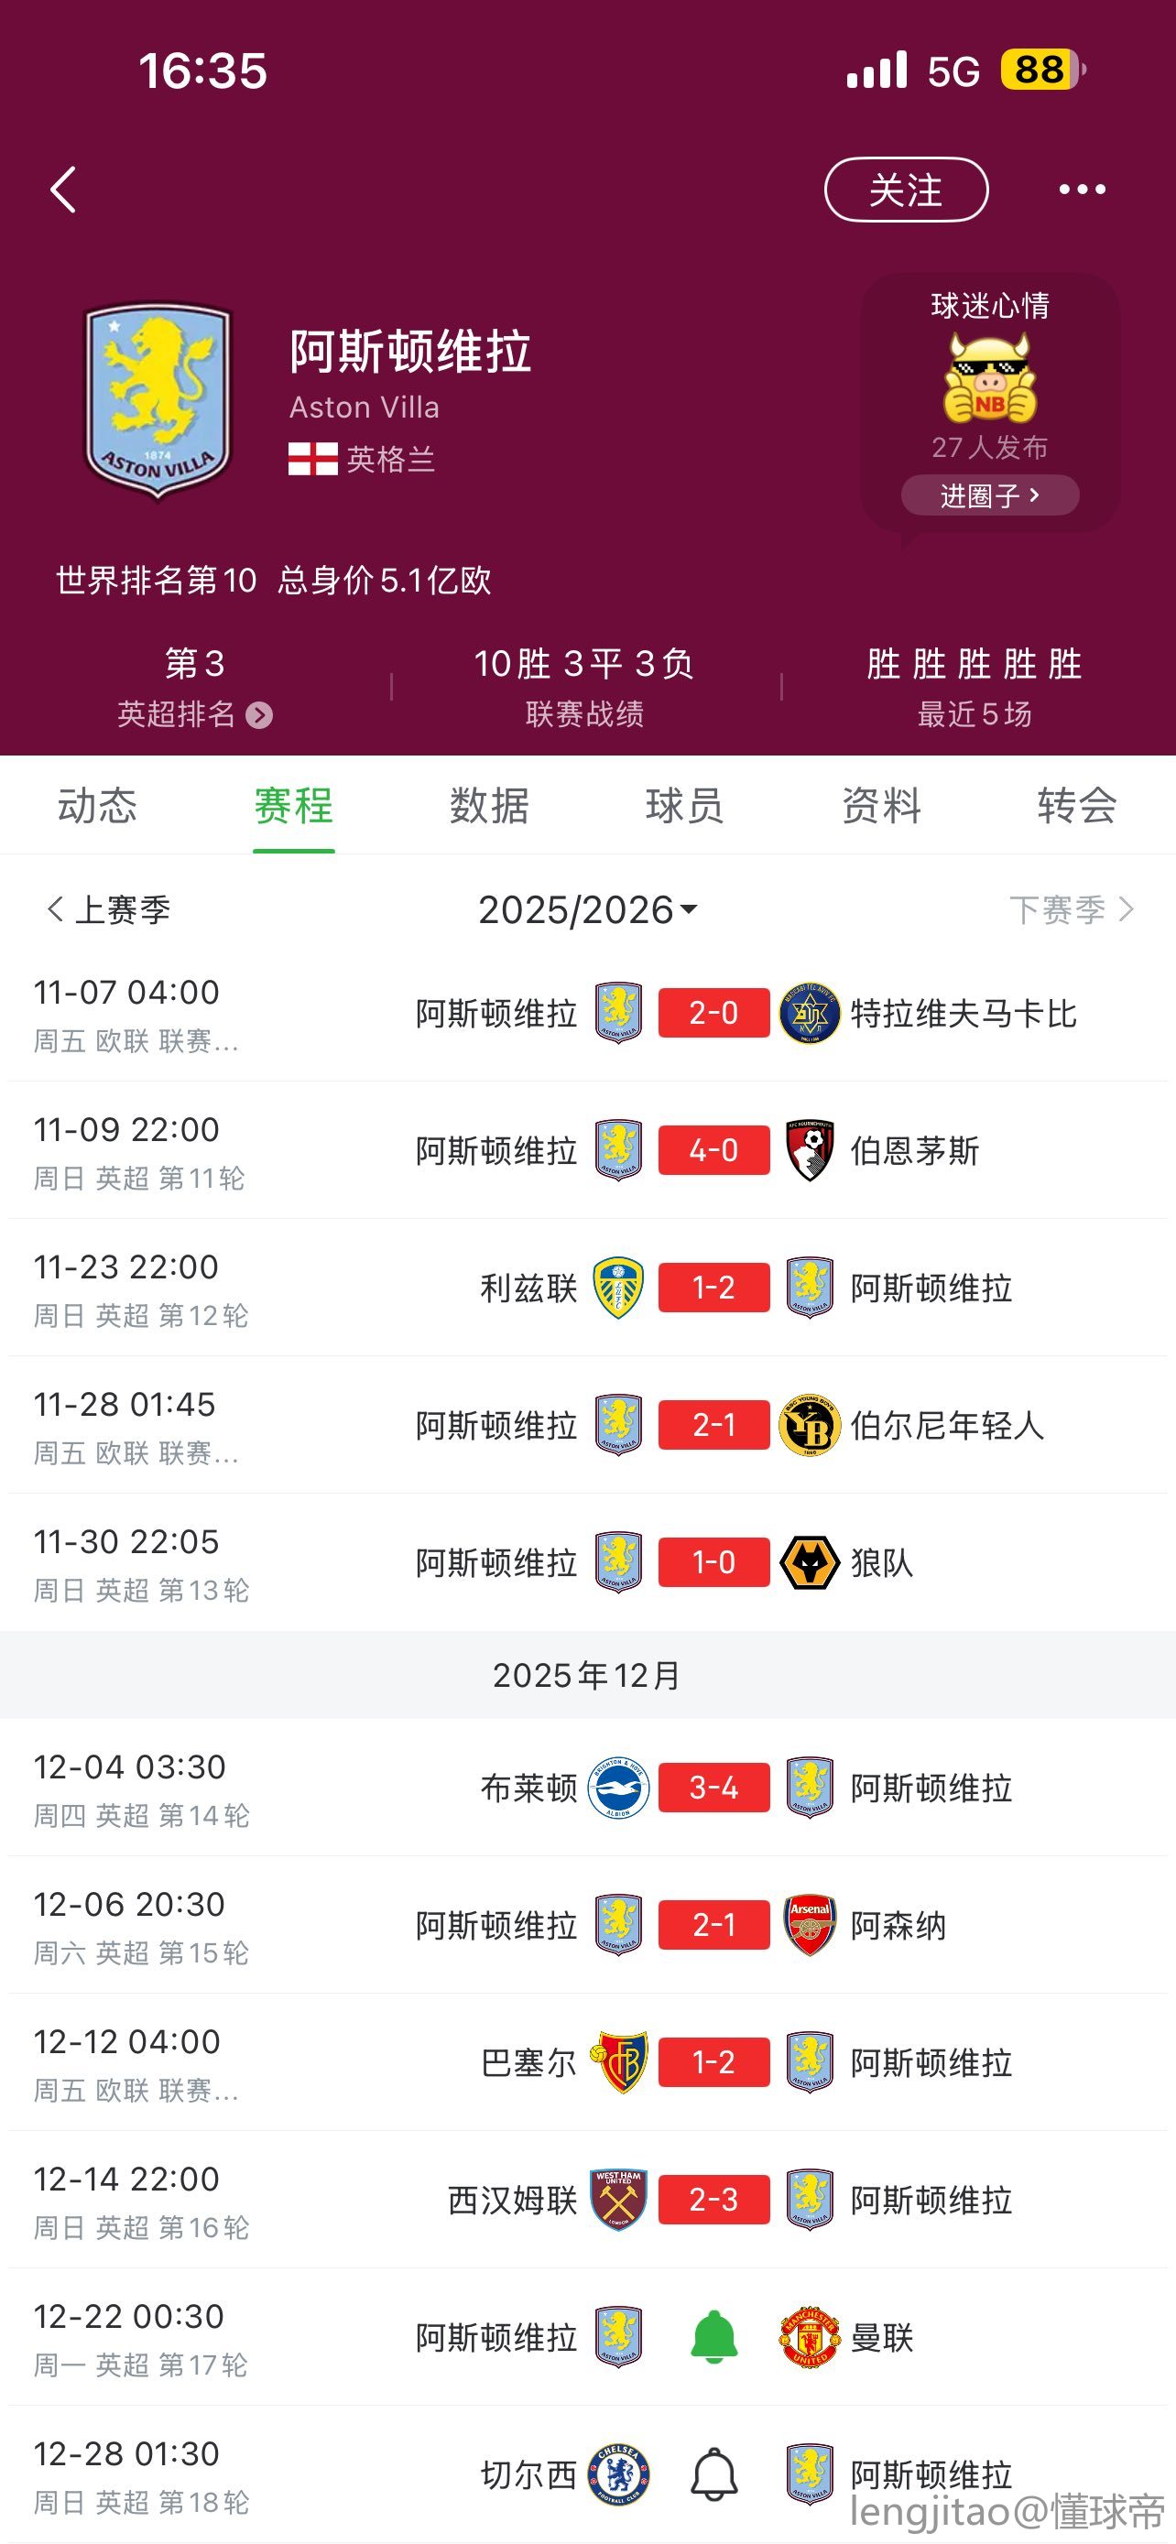Image resolution: width=1176 pixels, height=2544 pixels.
Task: Tap the Brighton club logo
Action: 618,1788
